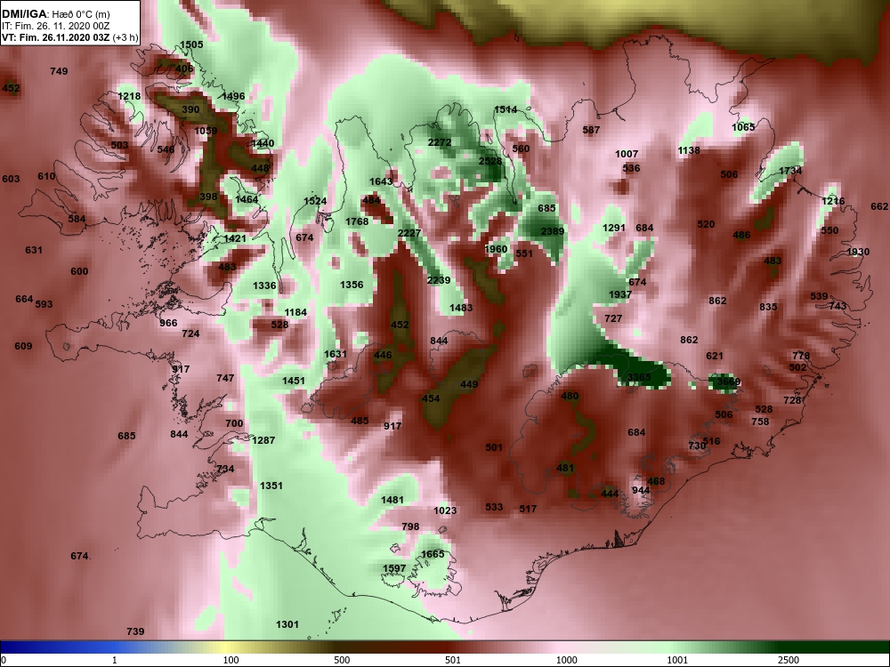
Task: Click the map value 1505
Action: tap(191, 44)
